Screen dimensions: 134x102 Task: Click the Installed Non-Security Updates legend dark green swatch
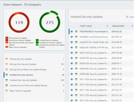point(37,42)
